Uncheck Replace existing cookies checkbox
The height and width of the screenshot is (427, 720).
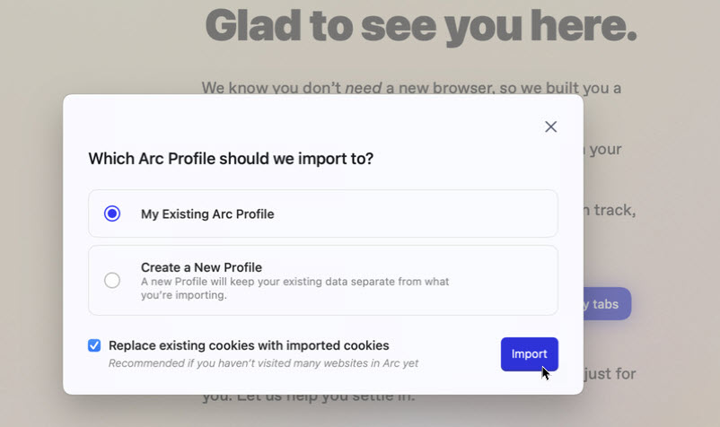click(x=94, y=345)
